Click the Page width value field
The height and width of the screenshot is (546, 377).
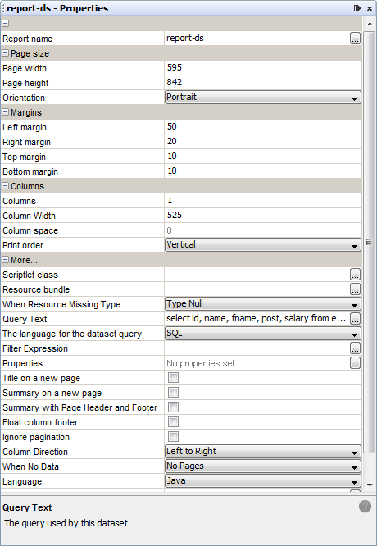pos(263,67)
